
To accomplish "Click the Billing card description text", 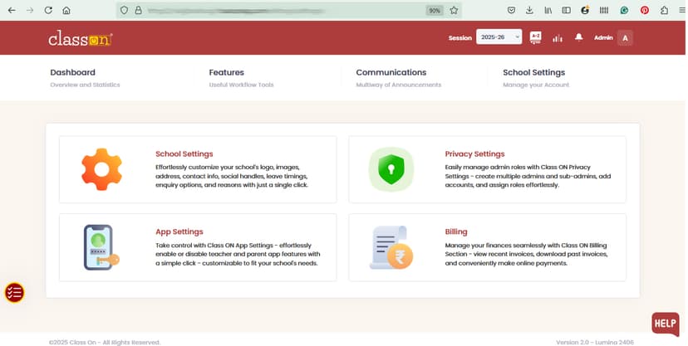I will coord(526,255).
